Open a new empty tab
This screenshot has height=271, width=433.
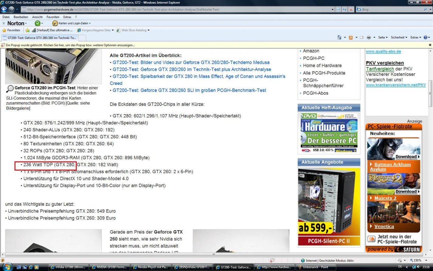tap(82, 38)
